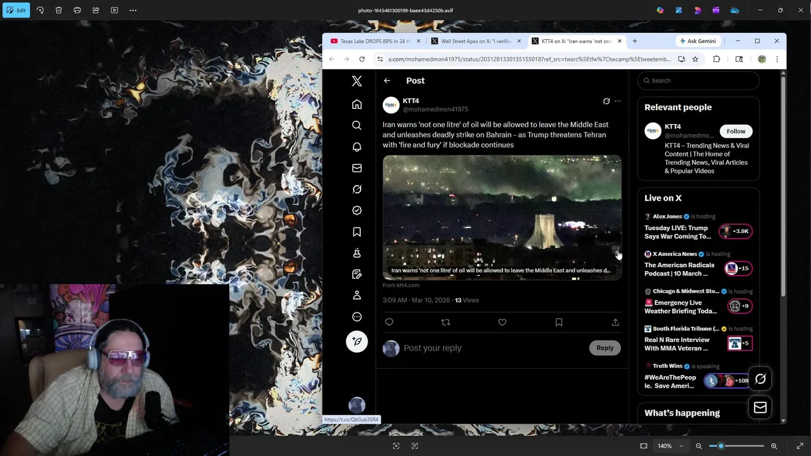Click the X Search box
The image size is (811, 456).
coord(698,80)
